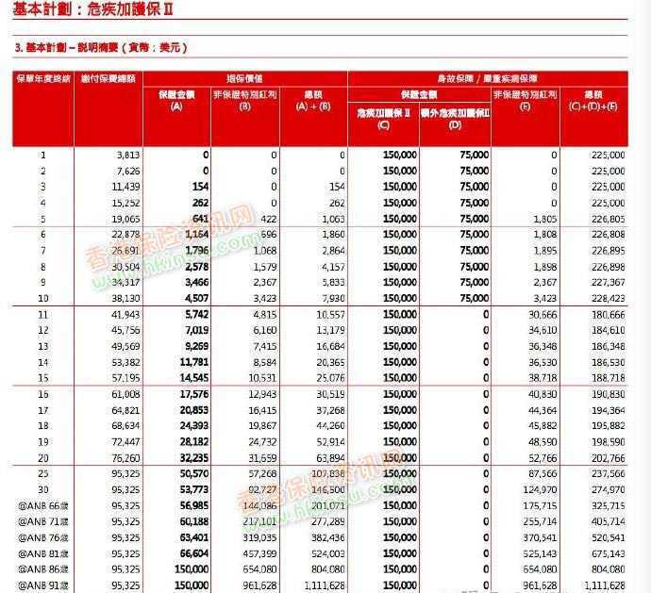Viewport: 651px width, 593px height.
Task: Select the '1,579' special bonus cell
Action: (x=265, y=267)
